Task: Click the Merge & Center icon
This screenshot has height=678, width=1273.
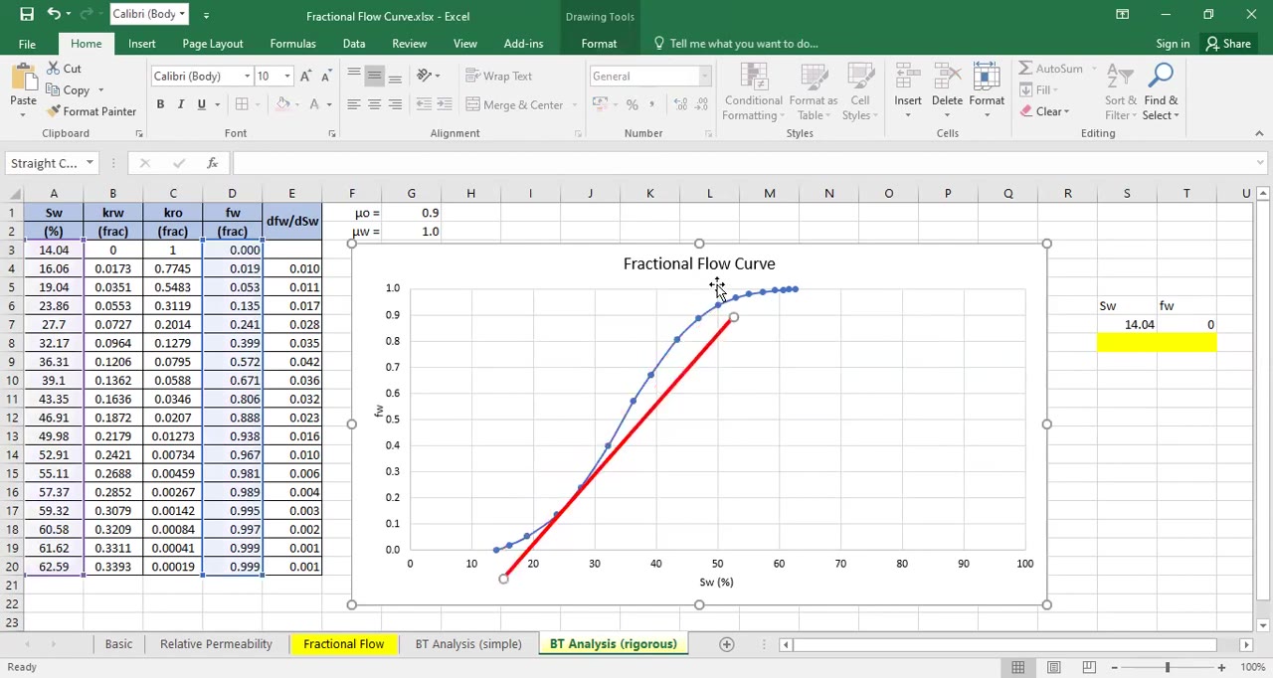Action: coord(516,104)
